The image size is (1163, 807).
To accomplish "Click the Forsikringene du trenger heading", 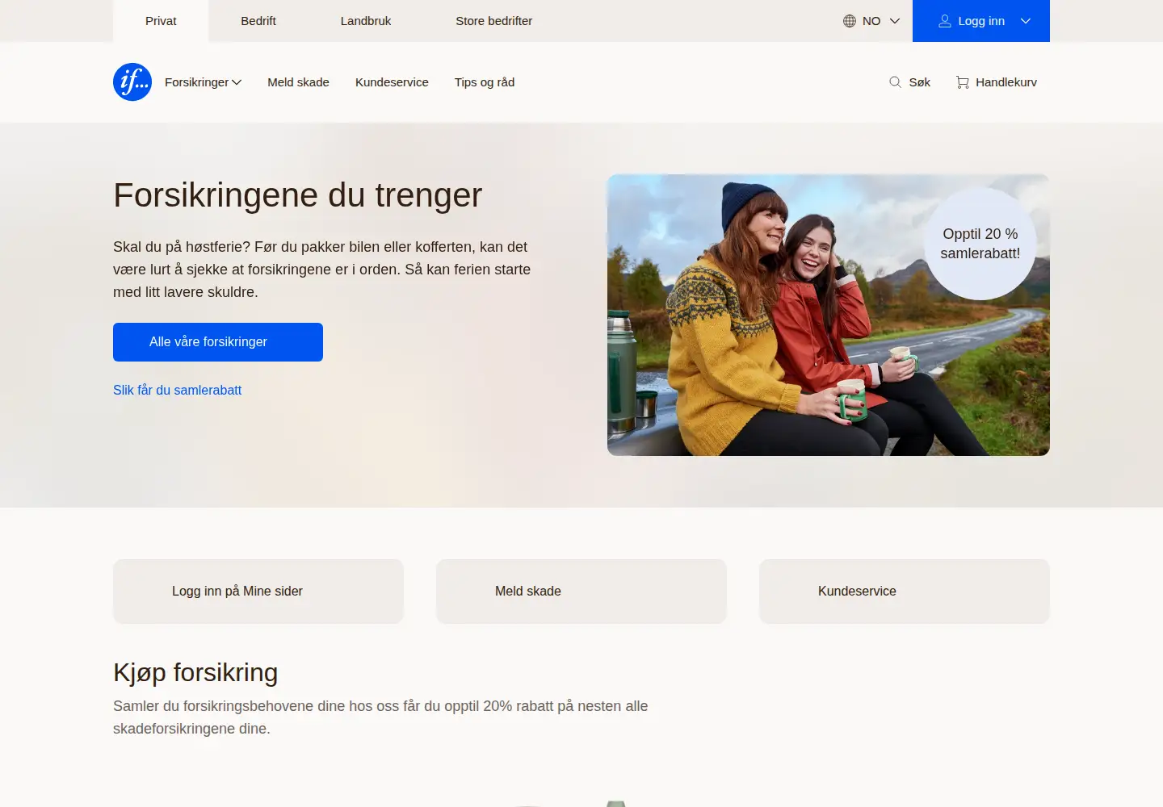I will (298, 195).
